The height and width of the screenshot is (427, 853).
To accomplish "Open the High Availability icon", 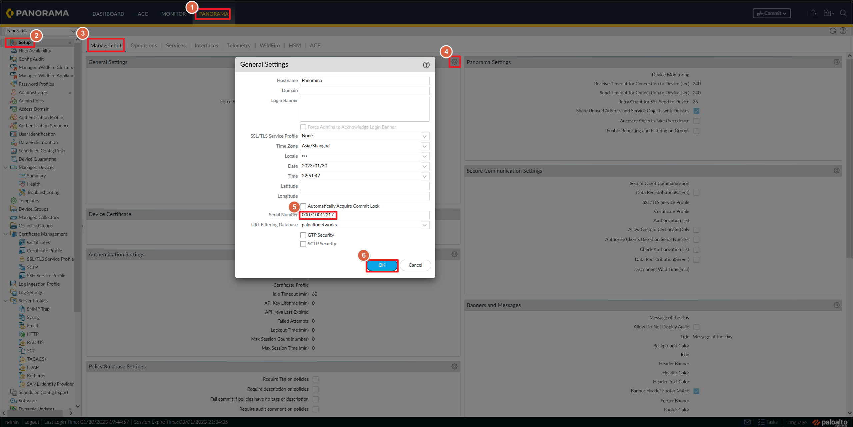I will 13,51.
